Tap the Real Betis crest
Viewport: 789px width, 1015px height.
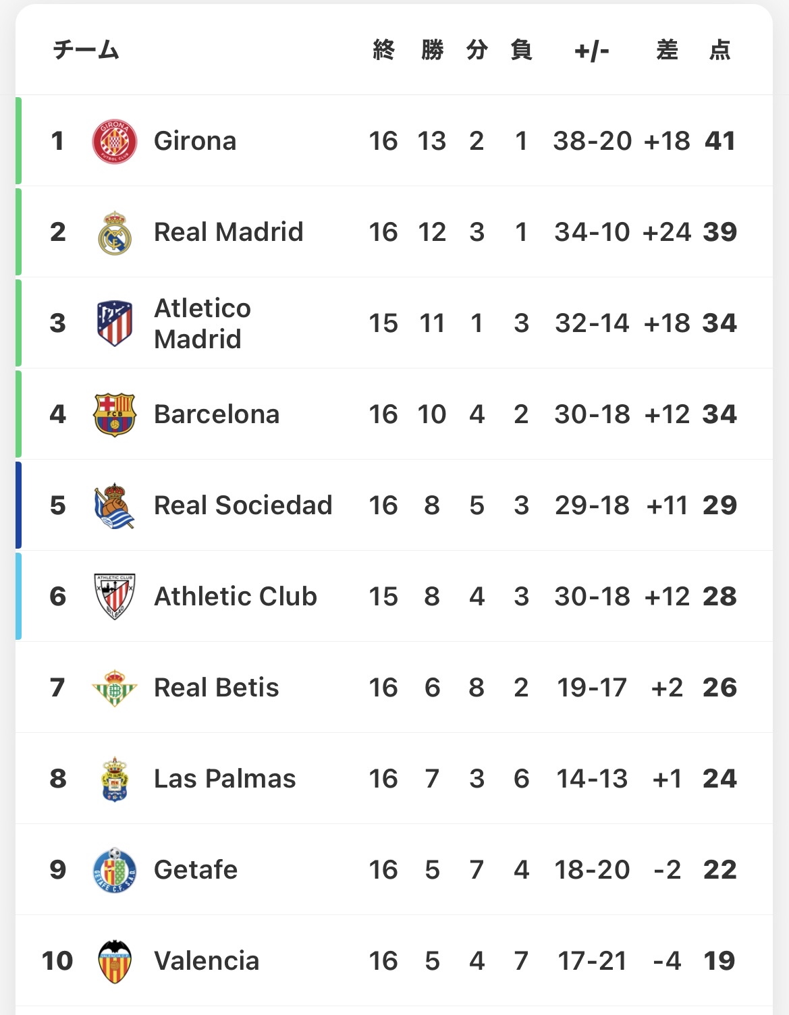point(115,688)
